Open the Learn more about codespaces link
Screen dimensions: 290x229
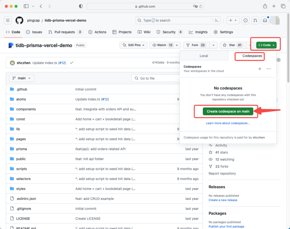click(x=228, y=123)
